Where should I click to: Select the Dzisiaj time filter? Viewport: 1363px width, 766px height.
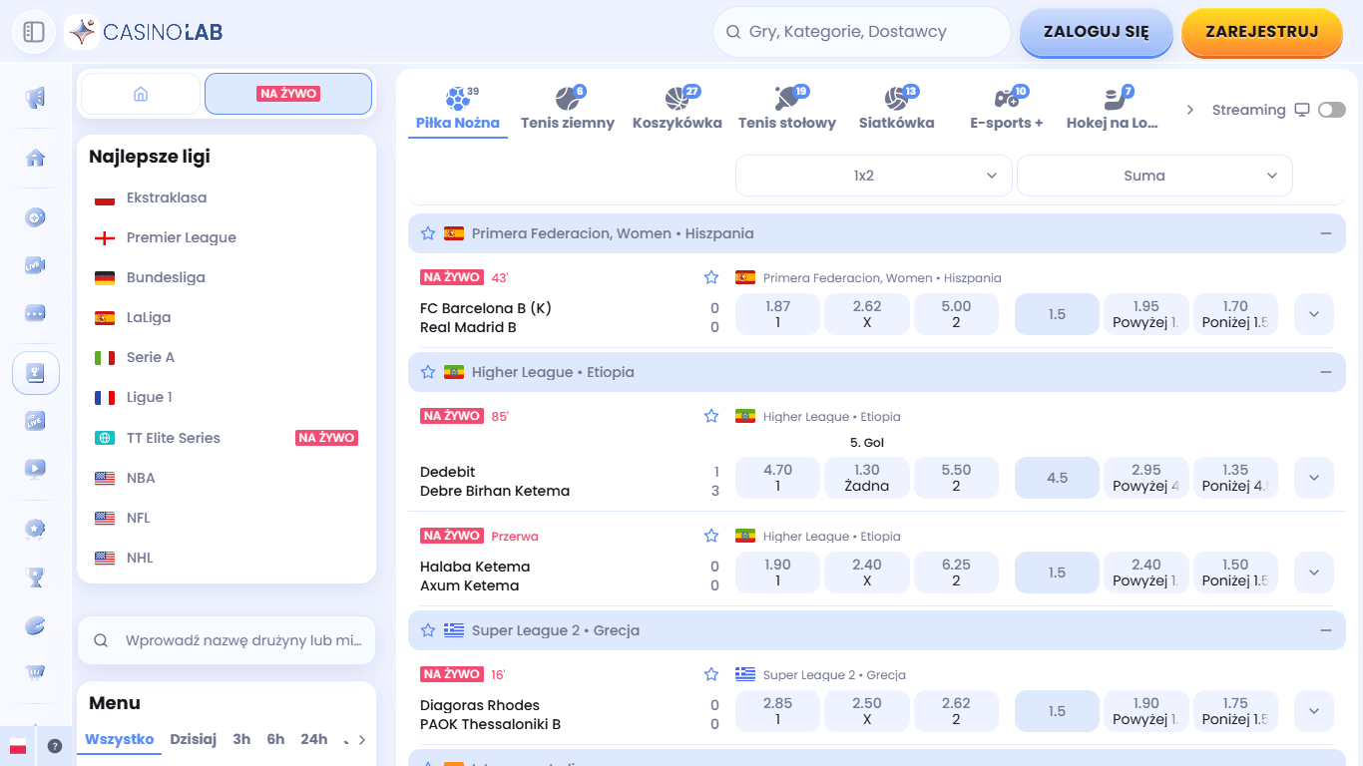click(194, 739)
